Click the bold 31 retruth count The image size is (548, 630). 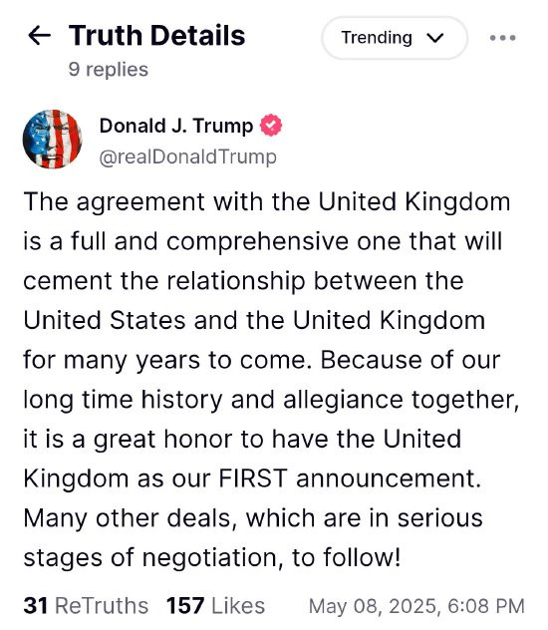[35, 605]
